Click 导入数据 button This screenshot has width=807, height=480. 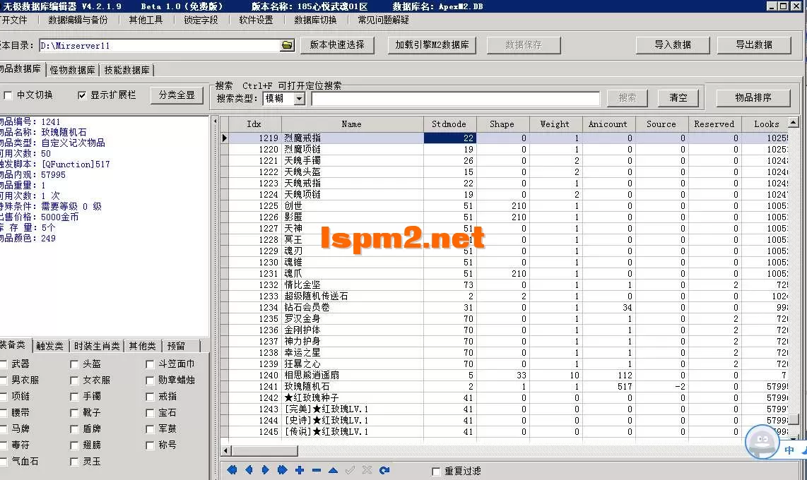tap(673, 44)
